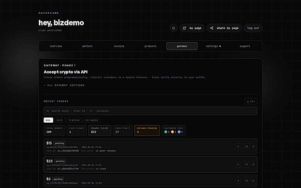
Task: Open the products tab
Action: 150,46
